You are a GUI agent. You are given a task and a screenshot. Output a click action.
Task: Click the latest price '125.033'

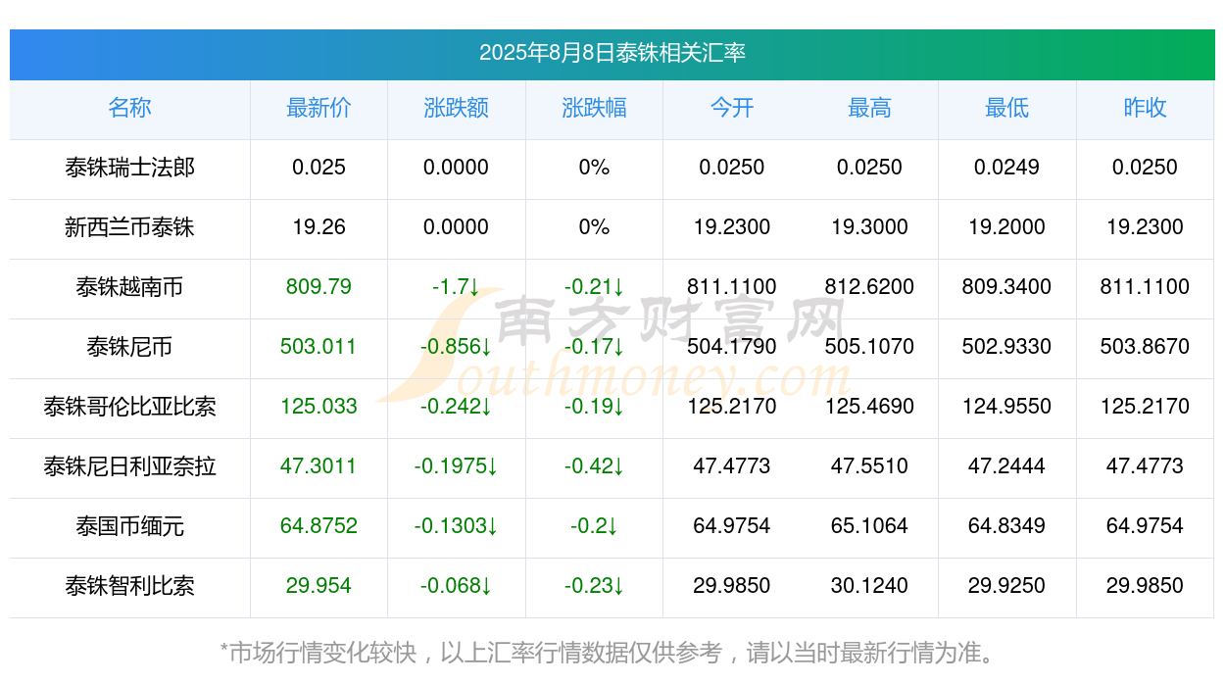pos(318,407)
